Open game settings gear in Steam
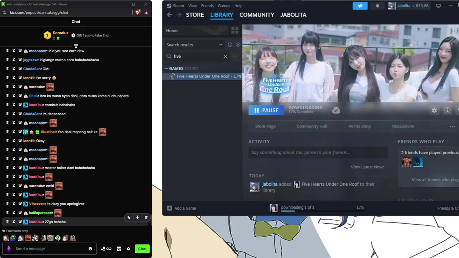 [x=434, y=110]
